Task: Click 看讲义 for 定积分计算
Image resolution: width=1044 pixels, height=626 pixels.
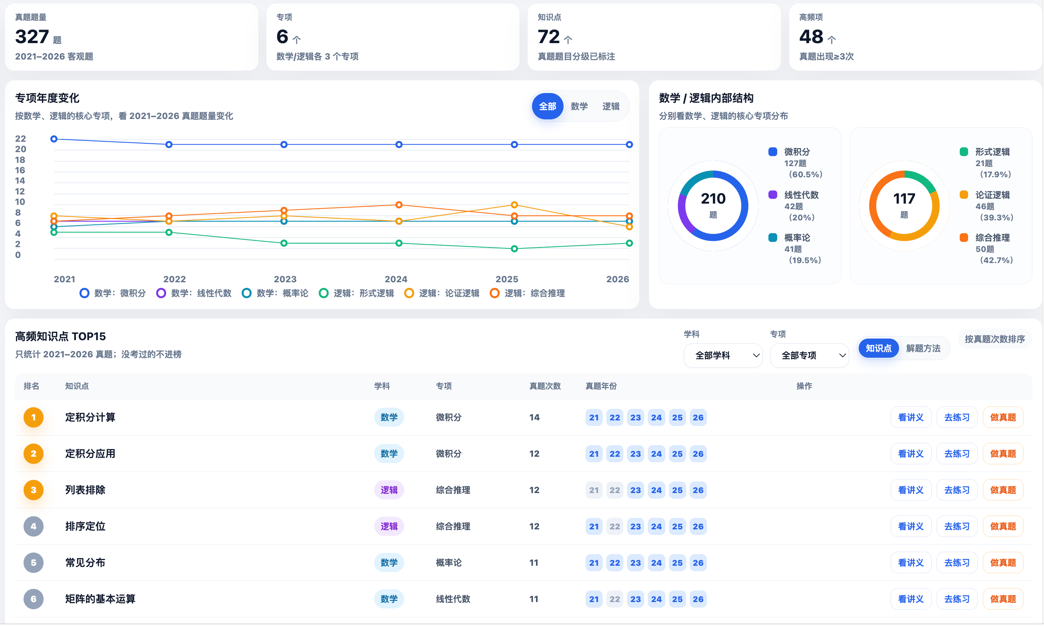Action: 911,418
